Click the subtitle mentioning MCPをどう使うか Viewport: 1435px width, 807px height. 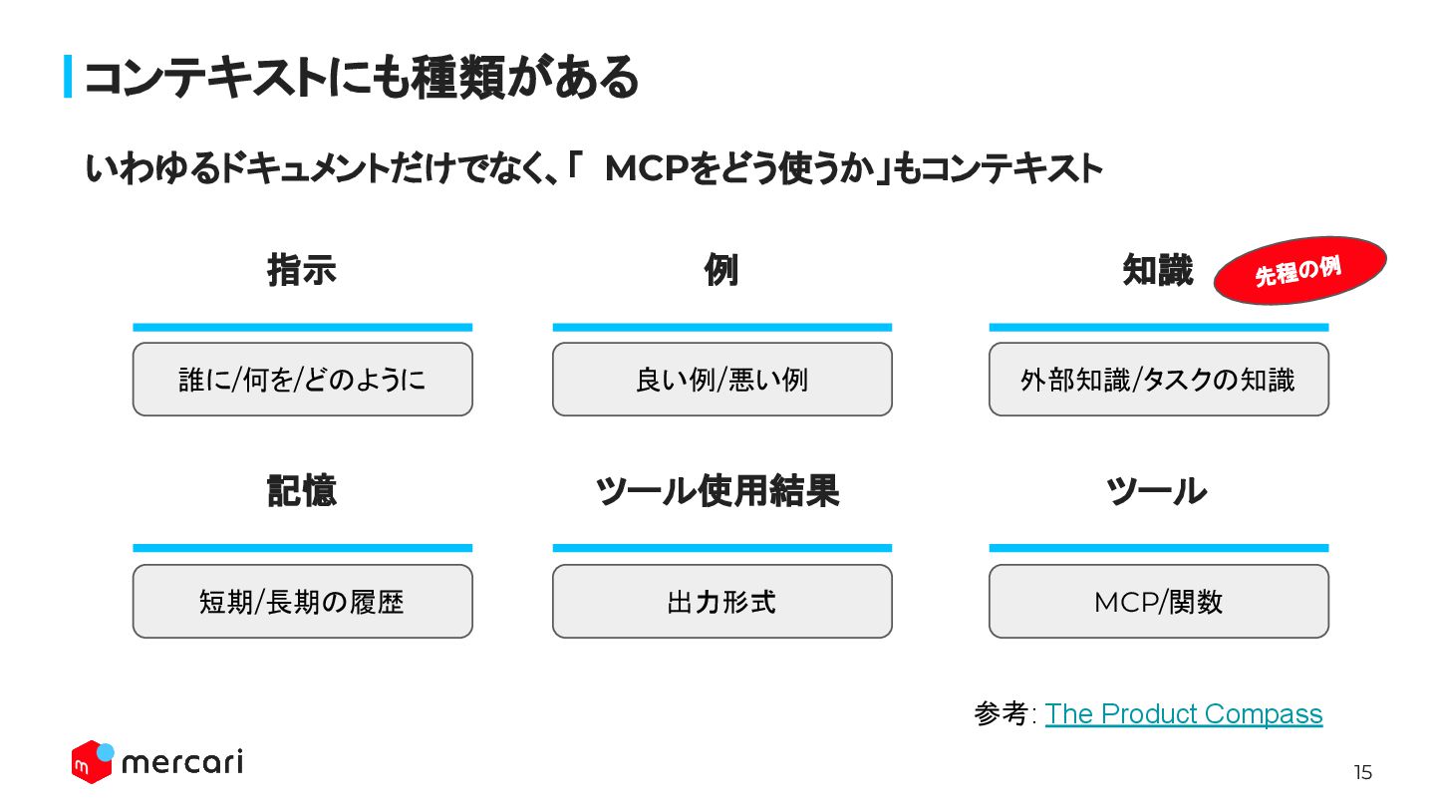coord(594,168)
